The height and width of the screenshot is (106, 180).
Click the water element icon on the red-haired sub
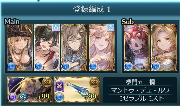[128, 66]
